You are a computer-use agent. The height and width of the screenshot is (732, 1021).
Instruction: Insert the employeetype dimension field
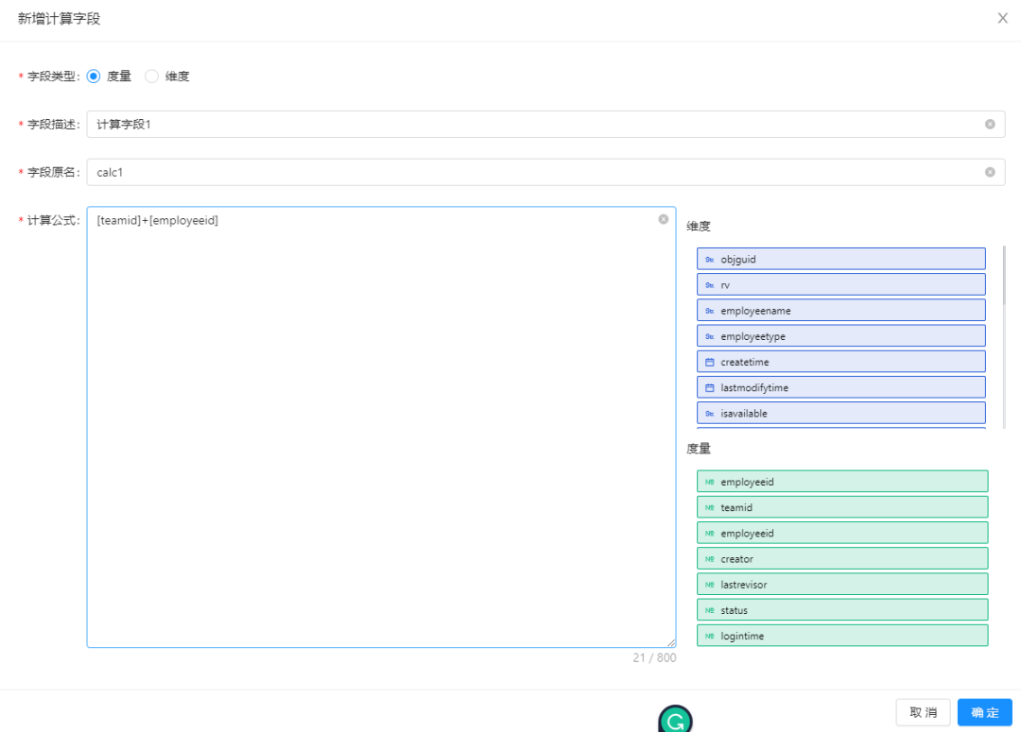[840, 336]
